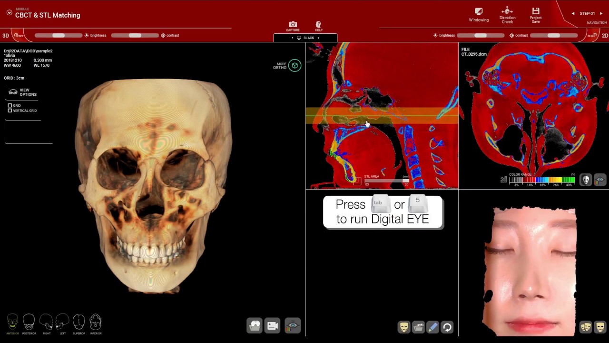The height and width of the screenshot is (343, 609).
Task: Select the pencil edit tool
Action: pyautogui.click(x=432, y=327)
